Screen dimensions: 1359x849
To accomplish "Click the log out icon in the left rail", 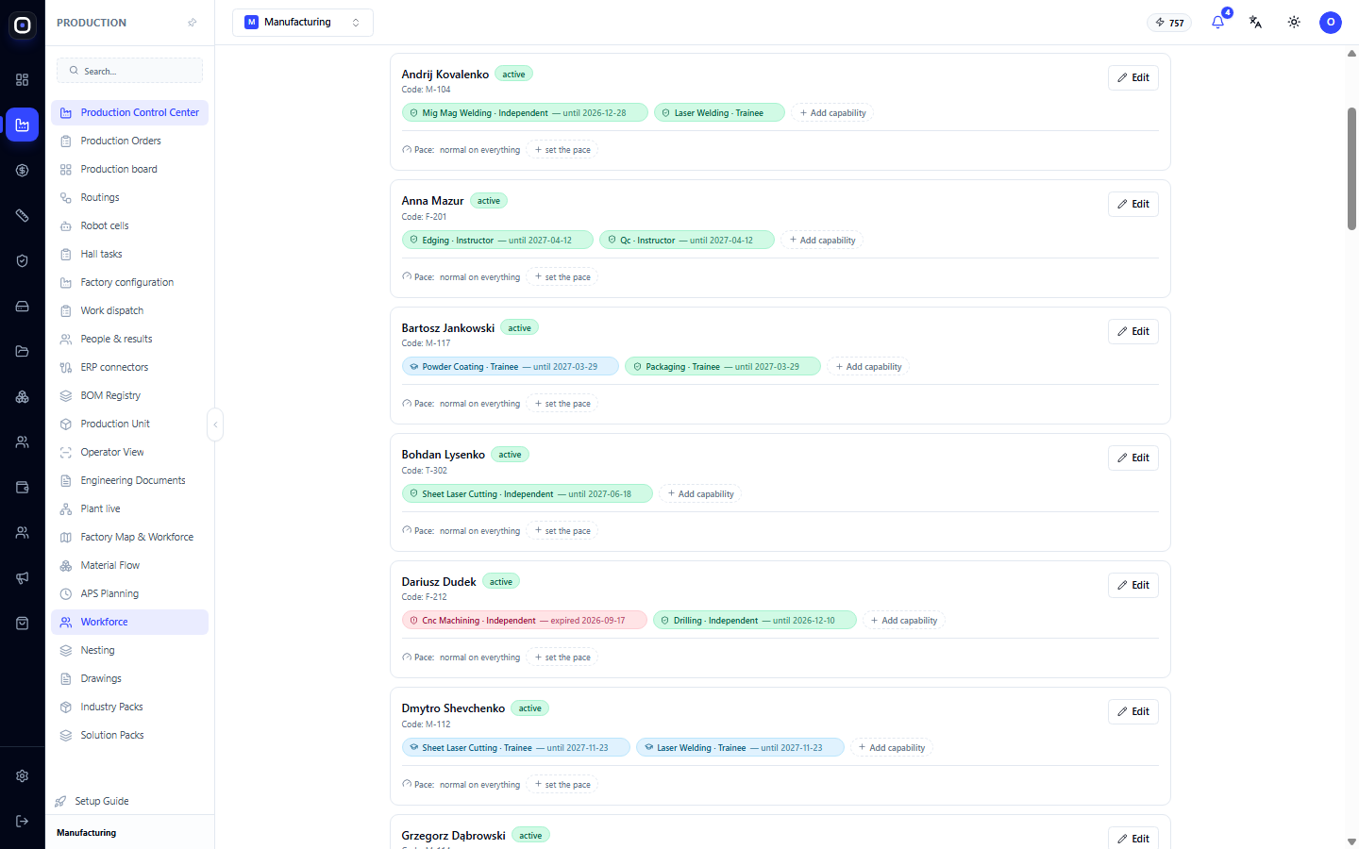I will click(23, 822).
